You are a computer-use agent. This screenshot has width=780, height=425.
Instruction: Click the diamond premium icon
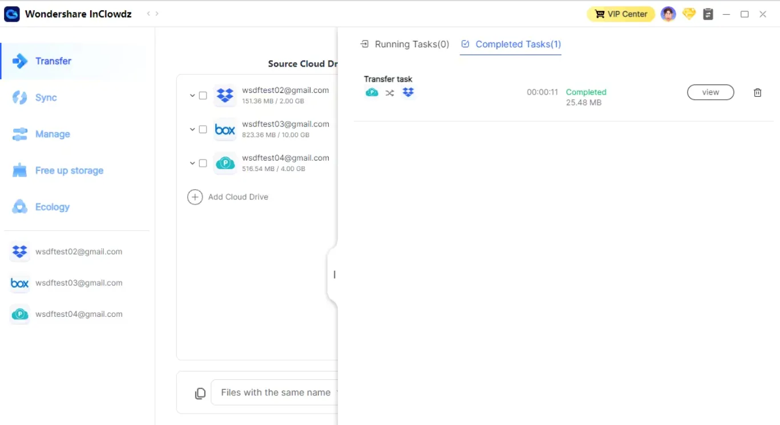point(689,14)
